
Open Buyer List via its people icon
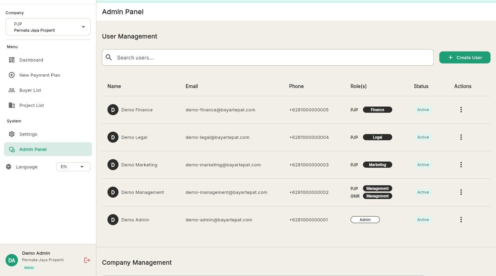coord(12,90)
